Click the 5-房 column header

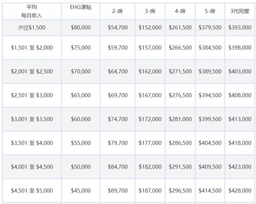[x=210, y=11]
